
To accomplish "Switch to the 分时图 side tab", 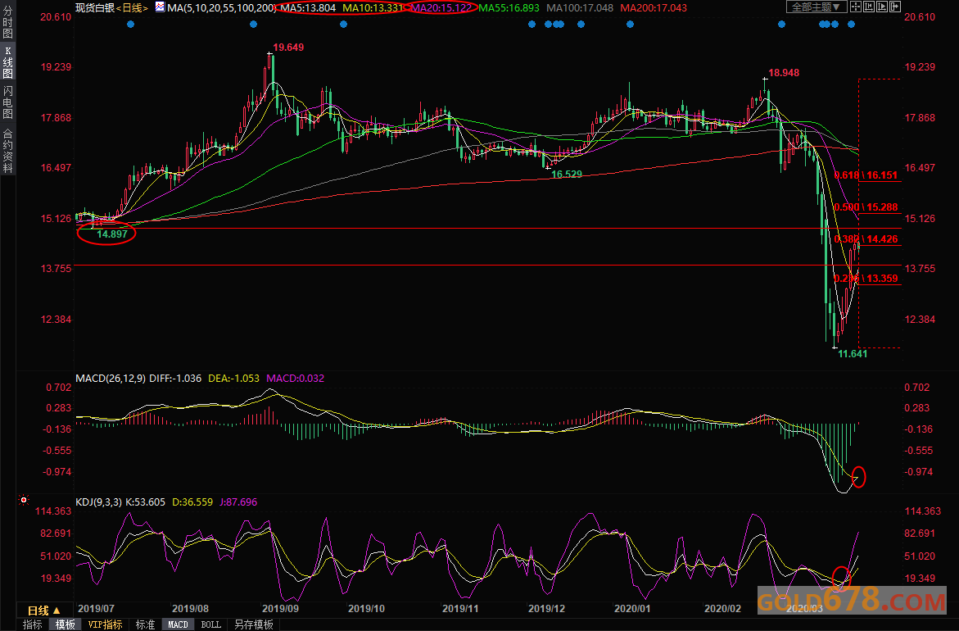I will [x=8, y=23].
